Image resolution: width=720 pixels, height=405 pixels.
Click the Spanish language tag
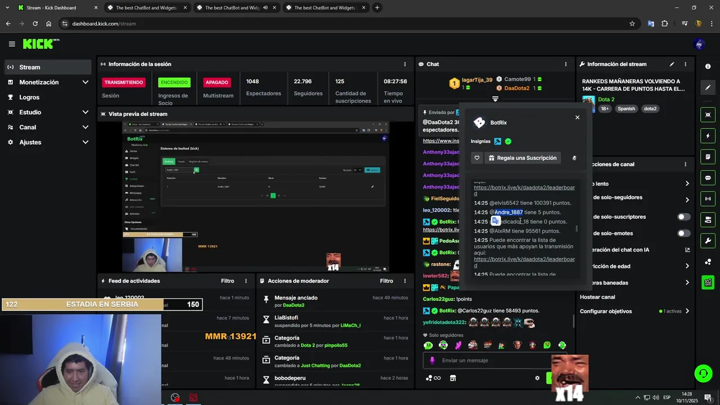[x=626, y=109]
